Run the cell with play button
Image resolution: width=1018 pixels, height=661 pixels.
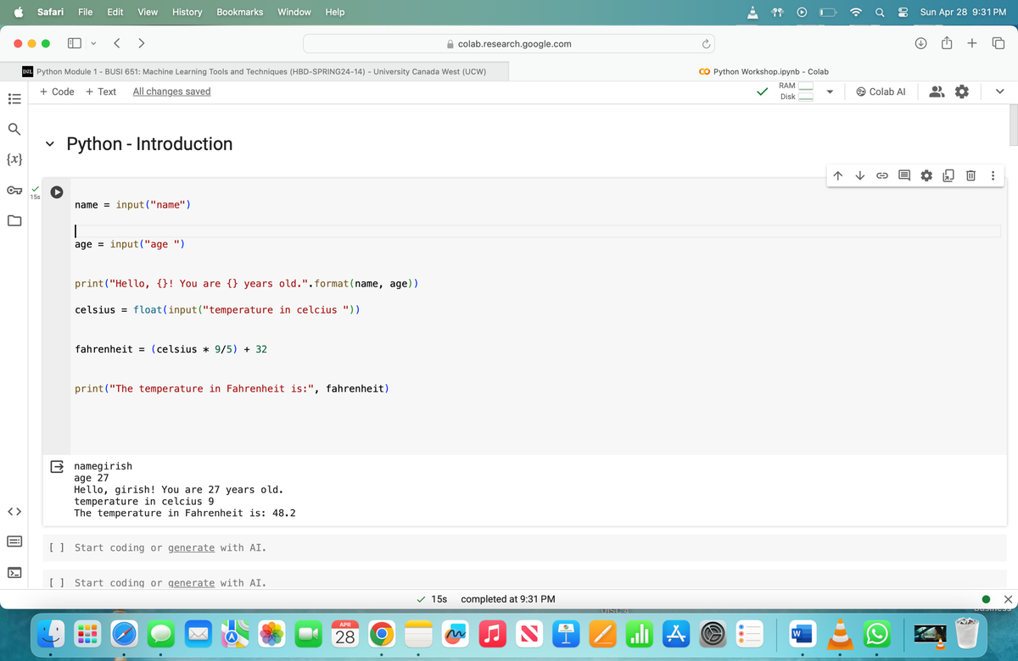[x=56, y=192]
